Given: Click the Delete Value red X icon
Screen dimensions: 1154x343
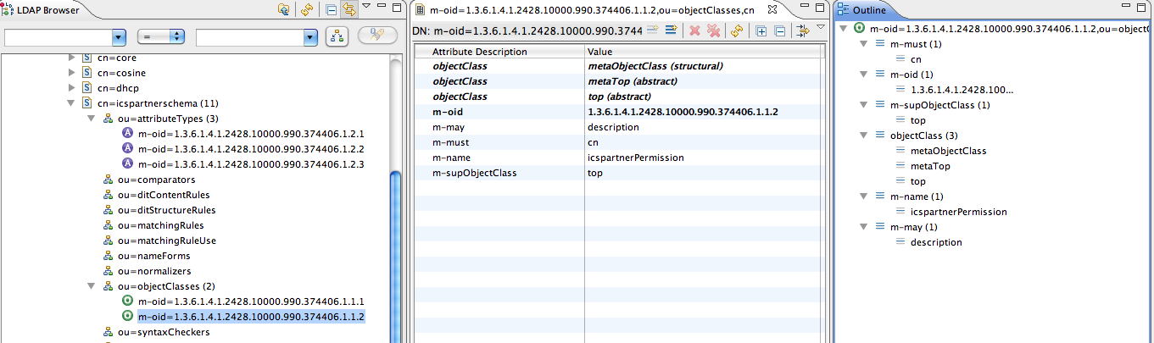Looking at the screenshot, I should click(694, 31).
